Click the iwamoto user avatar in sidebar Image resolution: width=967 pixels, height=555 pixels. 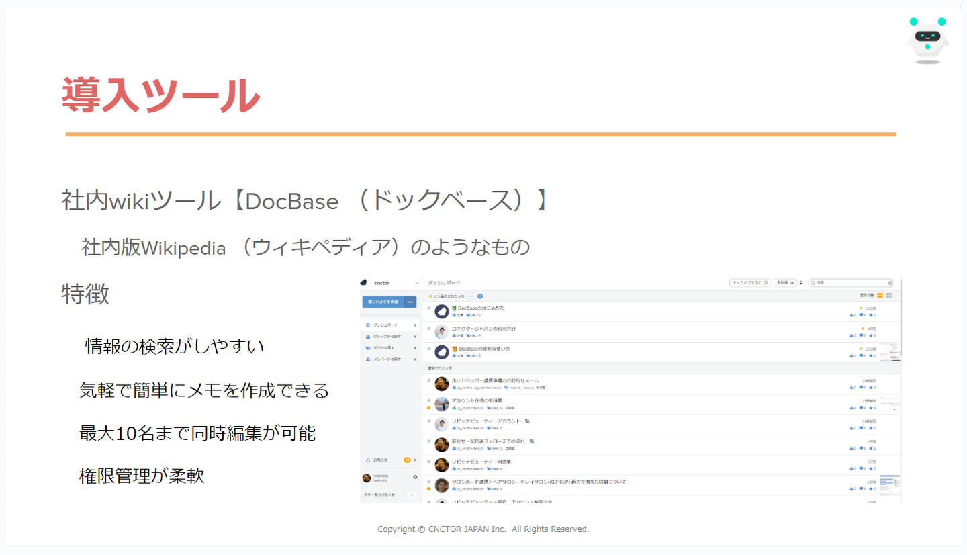(x=367, y=478)
